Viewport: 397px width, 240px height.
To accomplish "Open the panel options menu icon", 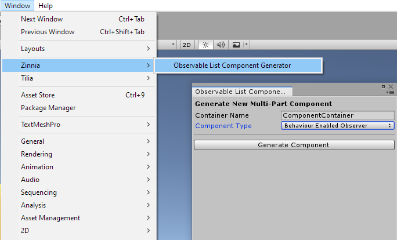I will [x=391, y=93].
